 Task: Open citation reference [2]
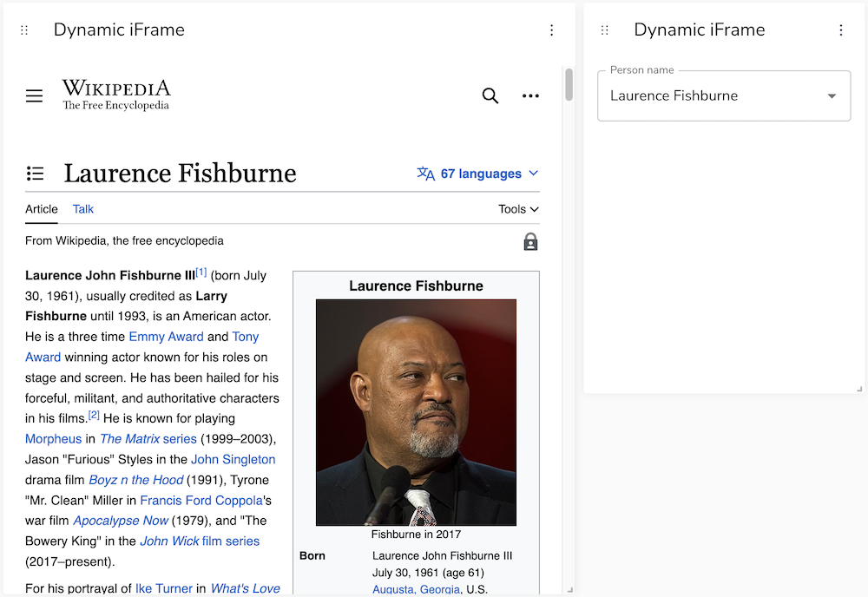pos(94,415)
